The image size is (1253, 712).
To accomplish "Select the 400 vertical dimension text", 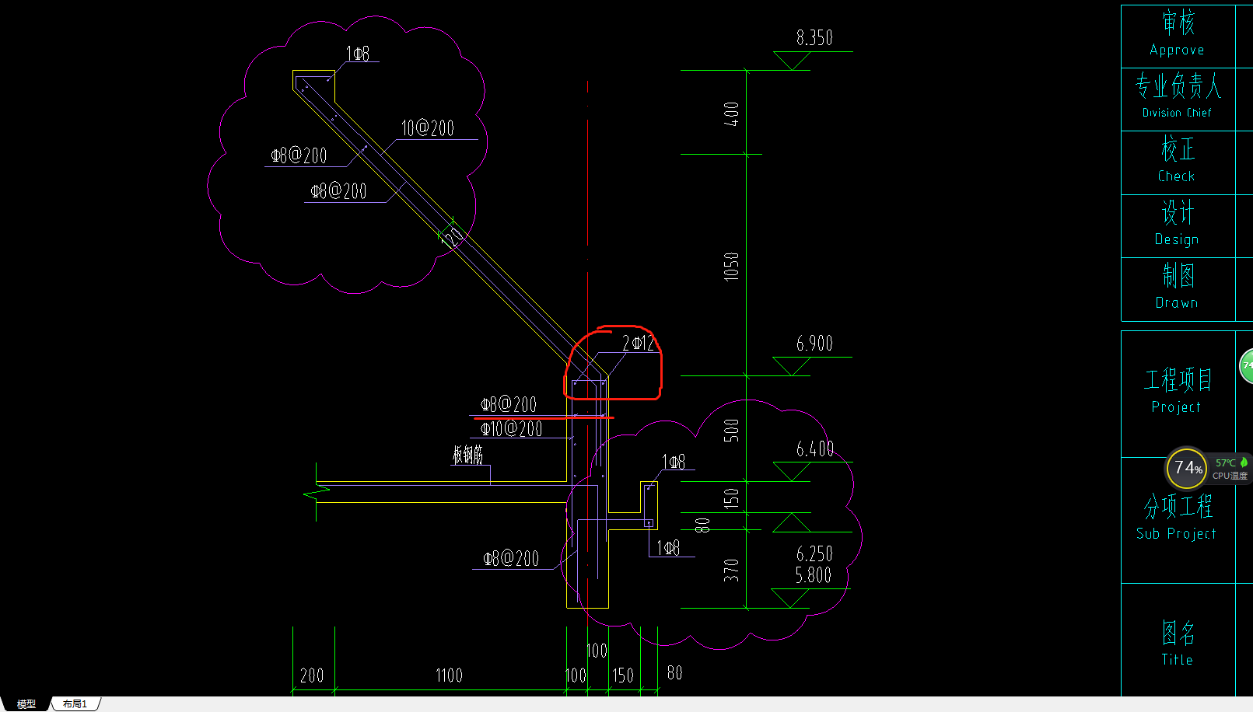I will point(731,114).
